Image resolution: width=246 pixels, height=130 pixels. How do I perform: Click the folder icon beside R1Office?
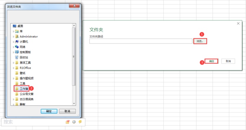tap(17, 68)
